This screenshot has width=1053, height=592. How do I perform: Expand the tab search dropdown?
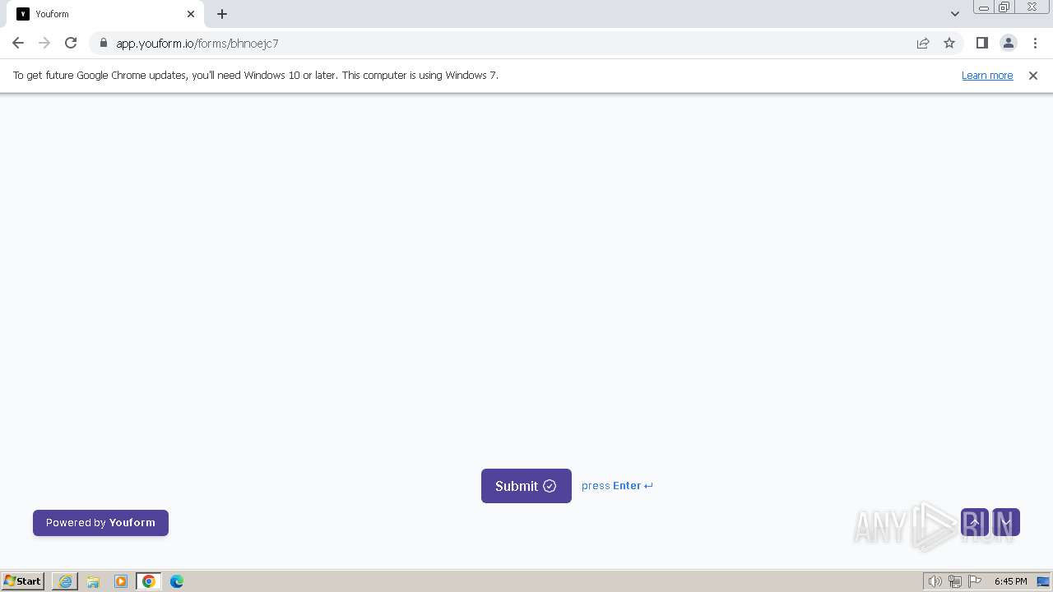pyautogui.click(x=955, y=14)
